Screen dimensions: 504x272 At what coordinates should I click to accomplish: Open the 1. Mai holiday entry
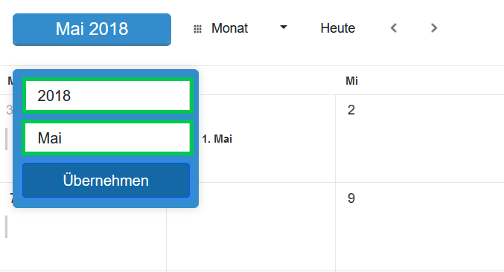(217, 139)
